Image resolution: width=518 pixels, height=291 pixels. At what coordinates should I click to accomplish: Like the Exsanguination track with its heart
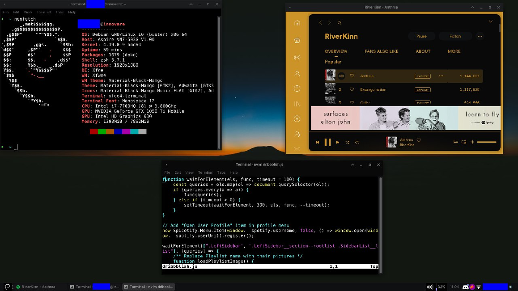(x=352, y=90)
